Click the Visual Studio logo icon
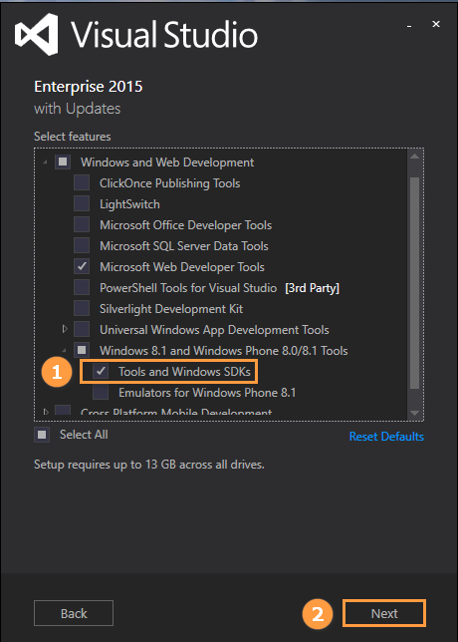Image resolution: width=458 pixels, height=642 pixels. pos(37,34)
